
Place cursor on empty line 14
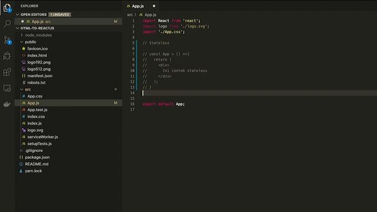pyautogui.click(x=260, y=93)
